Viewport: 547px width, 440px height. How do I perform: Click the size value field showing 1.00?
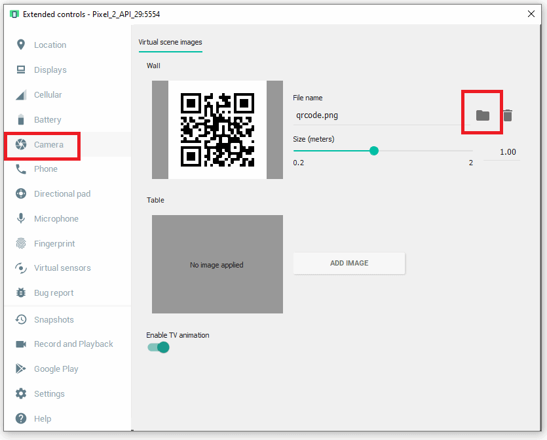point(502,152)
